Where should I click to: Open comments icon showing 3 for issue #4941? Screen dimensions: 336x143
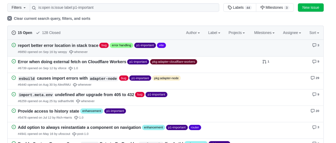coord(316,127)
